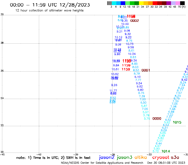Click the title '00:00 – 11:59 UTC 12/28/2023'

(x=50, y=5)
